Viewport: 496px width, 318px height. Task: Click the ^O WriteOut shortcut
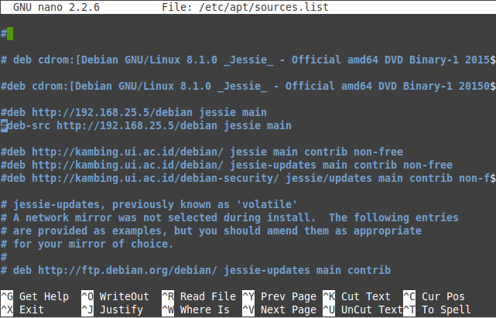pos(115,296)
